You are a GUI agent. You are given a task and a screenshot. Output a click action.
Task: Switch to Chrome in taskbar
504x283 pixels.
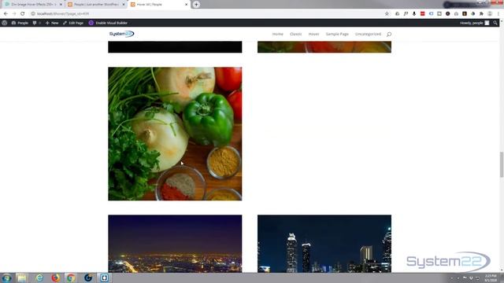point(71,277)
